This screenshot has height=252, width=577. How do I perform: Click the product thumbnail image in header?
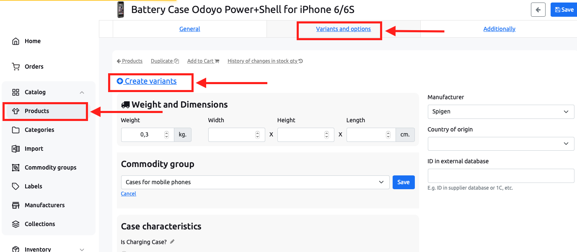coord(121,9)
